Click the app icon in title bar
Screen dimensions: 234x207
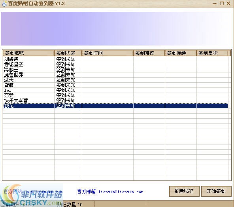[4, 4]
